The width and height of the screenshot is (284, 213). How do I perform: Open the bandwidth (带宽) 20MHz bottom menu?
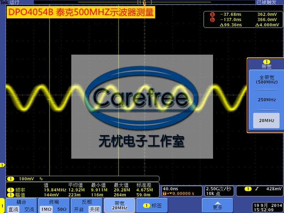pos(119,205)
